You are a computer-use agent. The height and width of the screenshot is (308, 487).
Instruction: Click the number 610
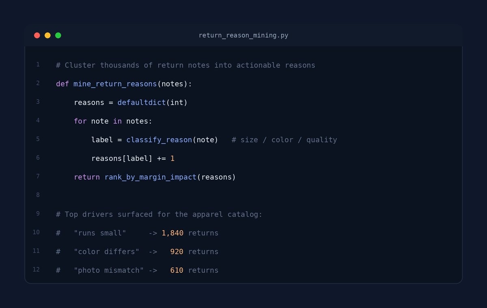point(177,270)
